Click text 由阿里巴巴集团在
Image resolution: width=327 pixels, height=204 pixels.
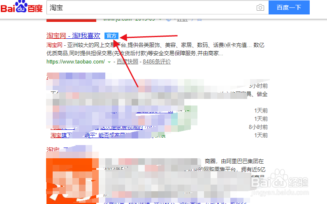(x=242, y=162)
